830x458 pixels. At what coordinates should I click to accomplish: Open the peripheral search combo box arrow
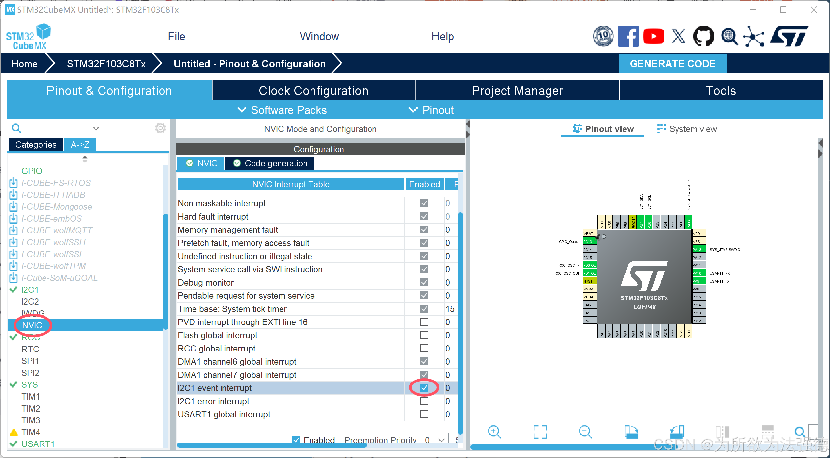96,128
